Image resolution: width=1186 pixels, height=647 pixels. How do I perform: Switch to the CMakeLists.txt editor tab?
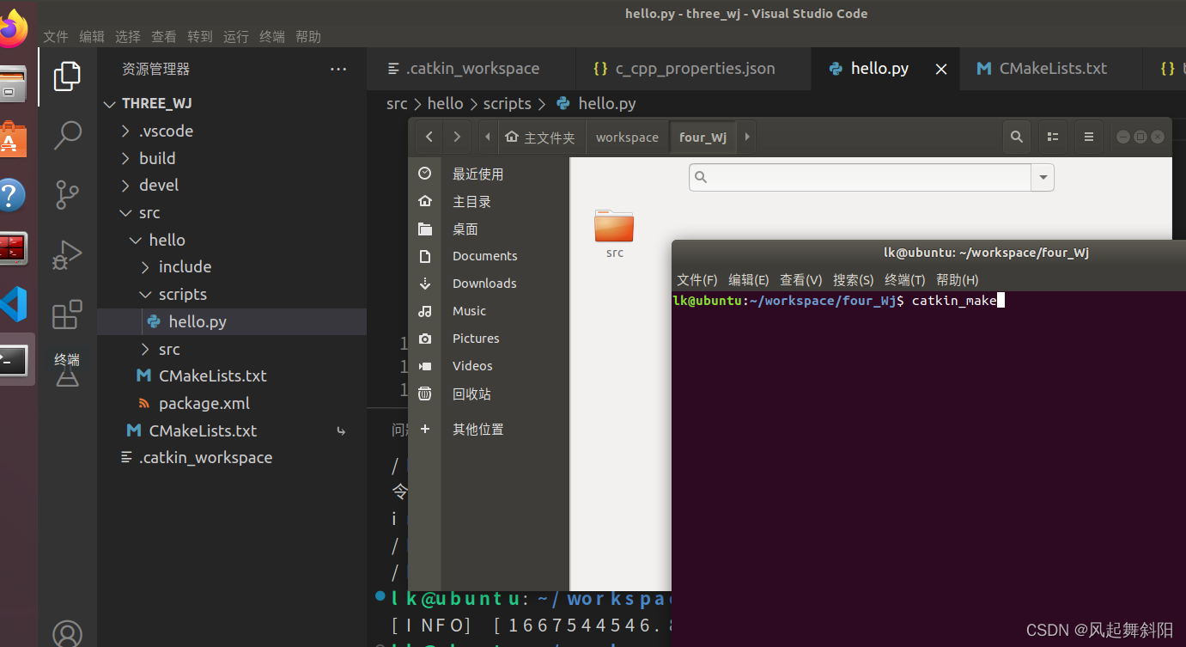click(1050, 69)
